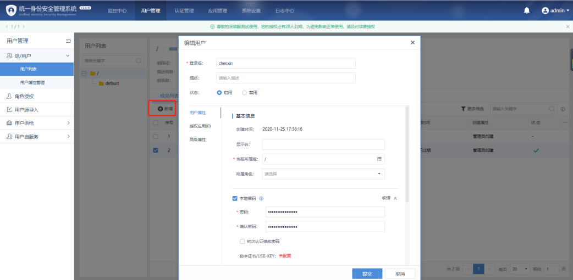
Task: Click the 用户源导入 sidebar icon
Action: point(9,110)
